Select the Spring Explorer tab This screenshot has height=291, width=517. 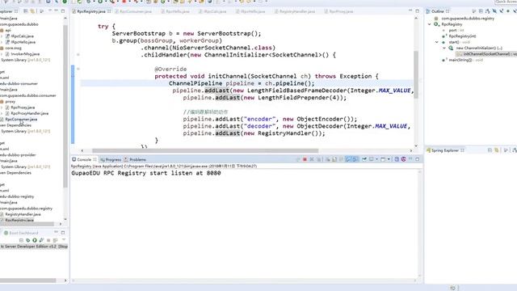click(x=445, y=150)
